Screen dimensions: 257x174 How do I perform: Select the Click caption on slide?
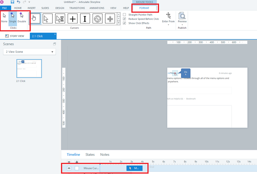point(185,73)
